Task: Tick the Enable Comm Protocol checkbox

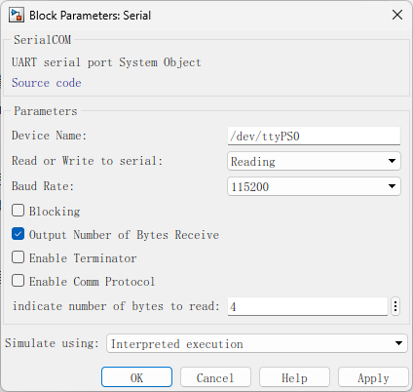Action: tap(18, 281)
